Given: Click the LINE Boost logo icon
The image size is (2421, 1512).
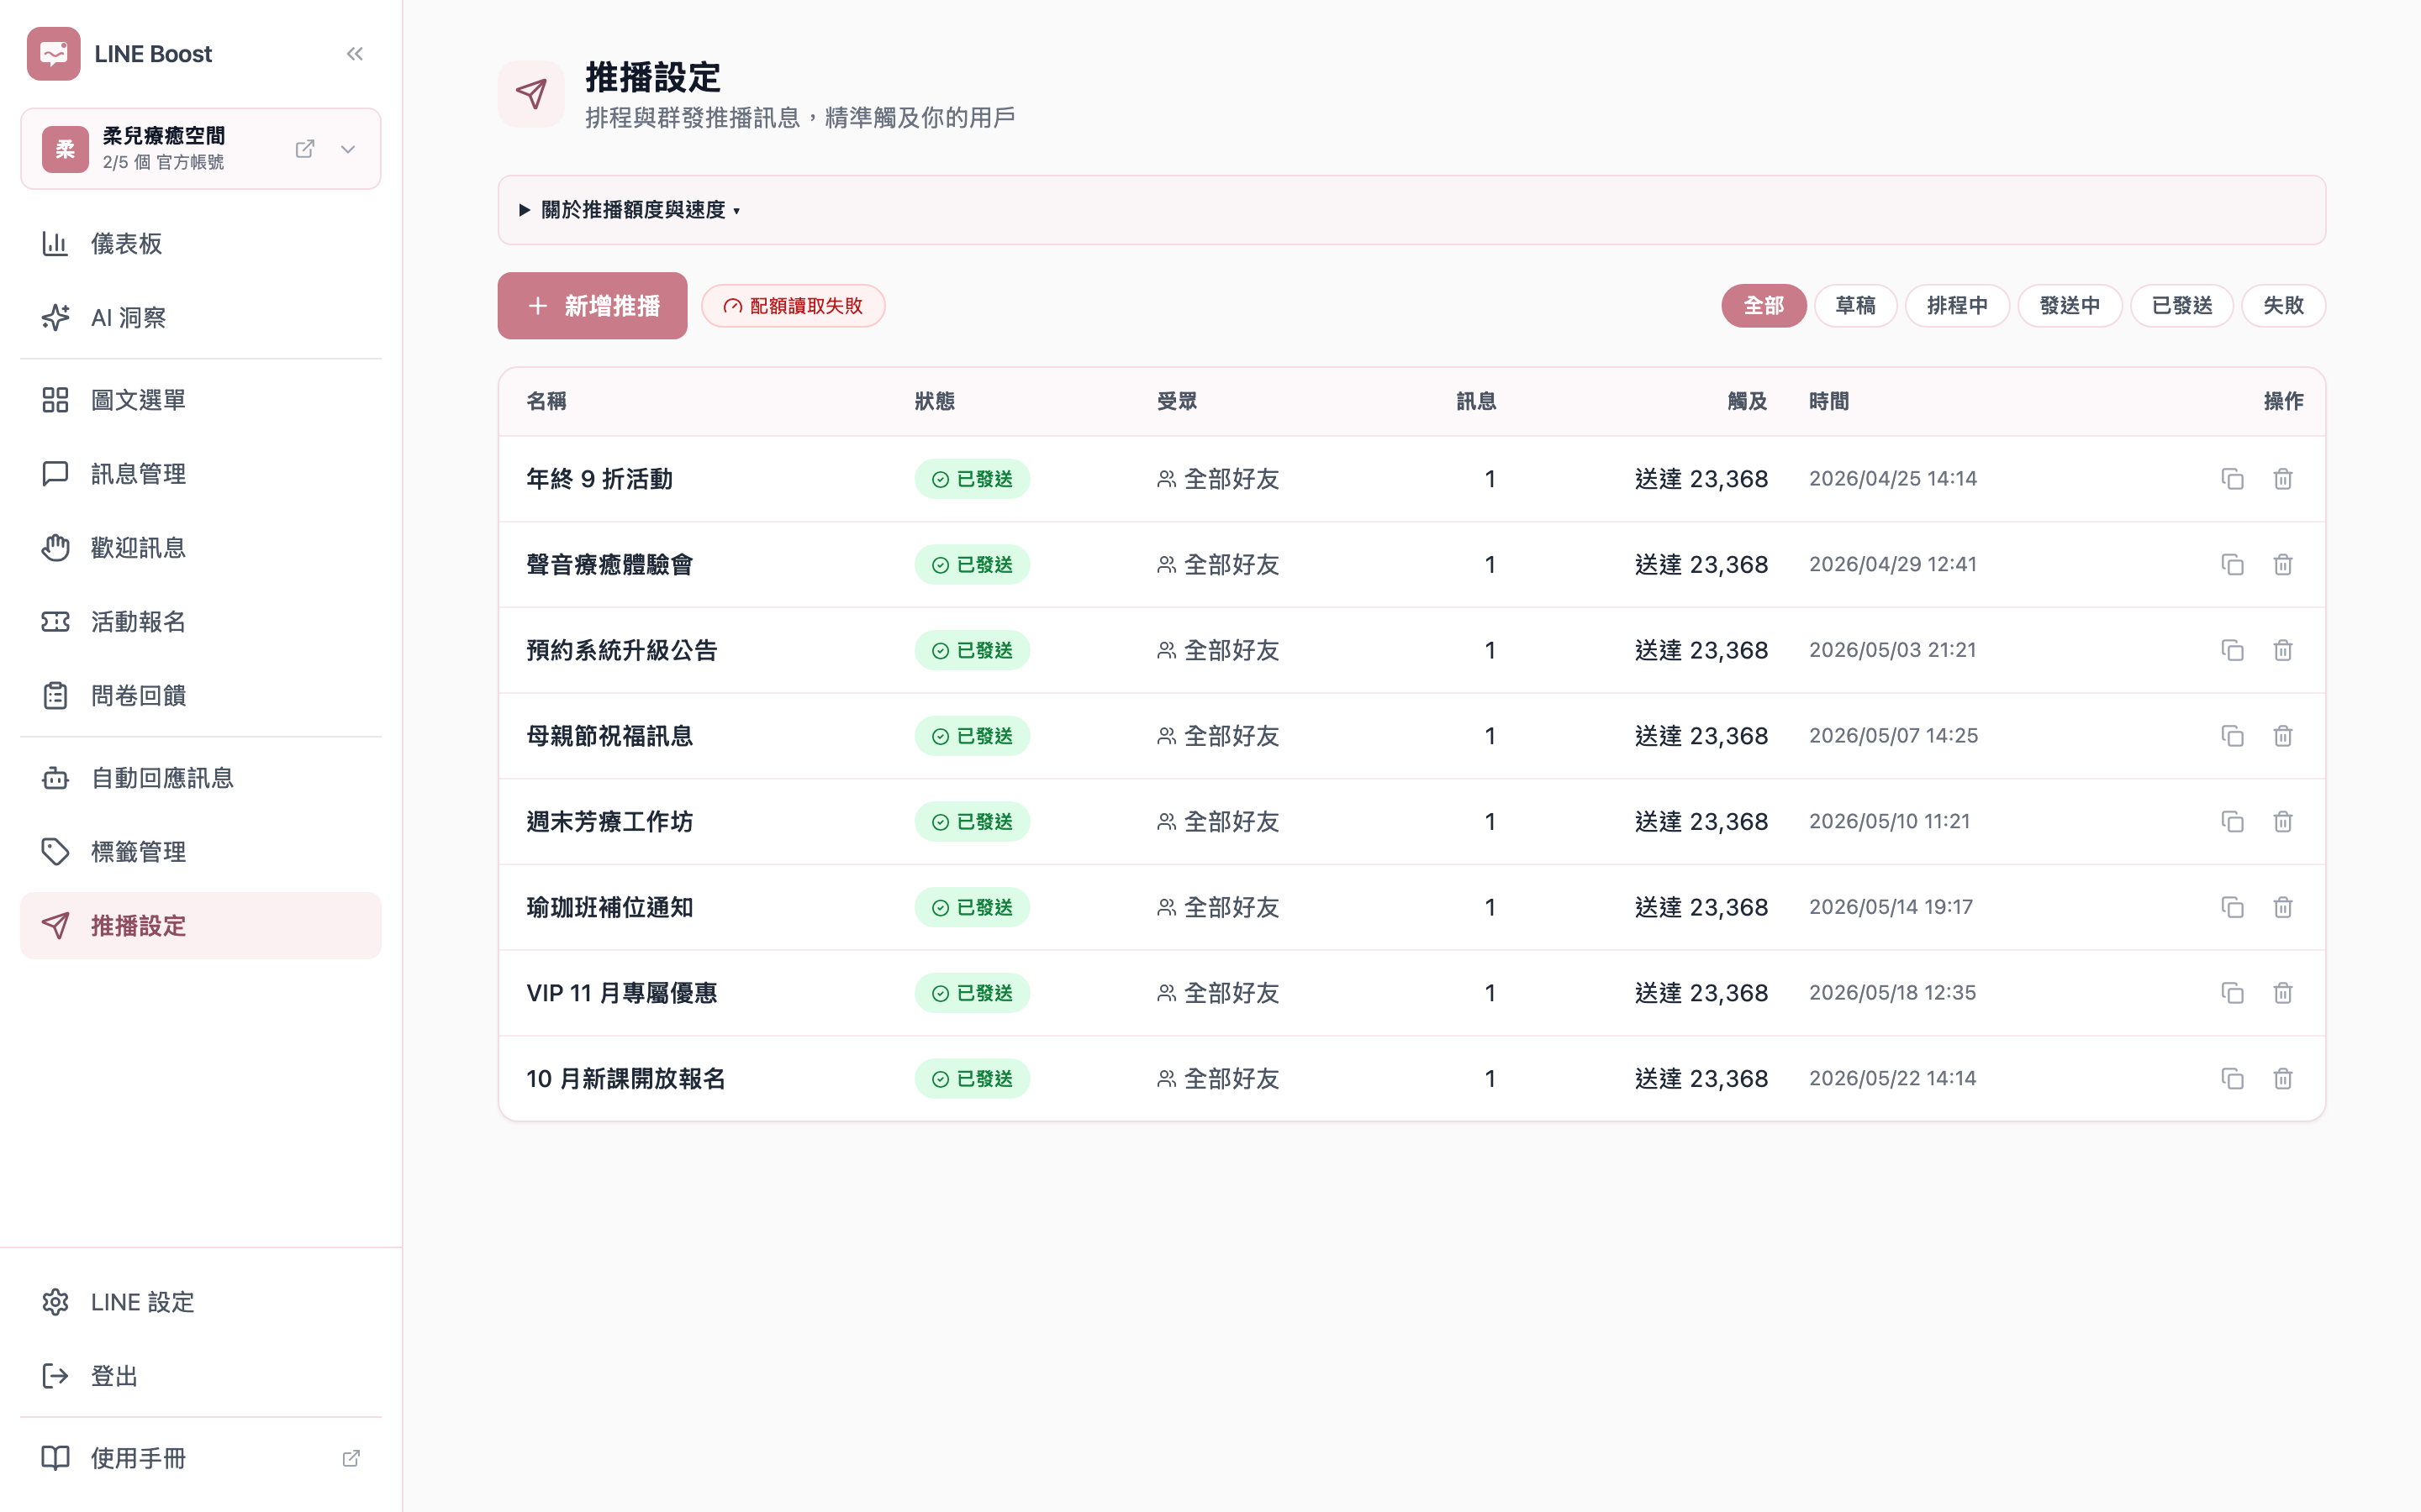Looking at the screenshot, I should click(x=54, y=54).
